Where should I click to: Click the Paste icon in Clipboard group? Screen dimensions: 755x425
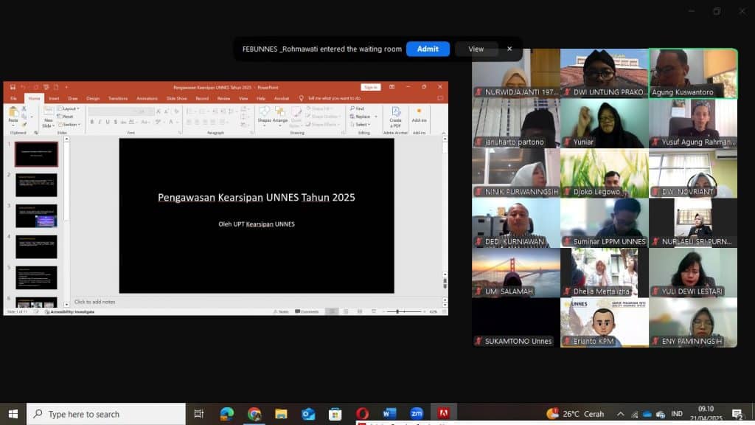pos(13,113)
